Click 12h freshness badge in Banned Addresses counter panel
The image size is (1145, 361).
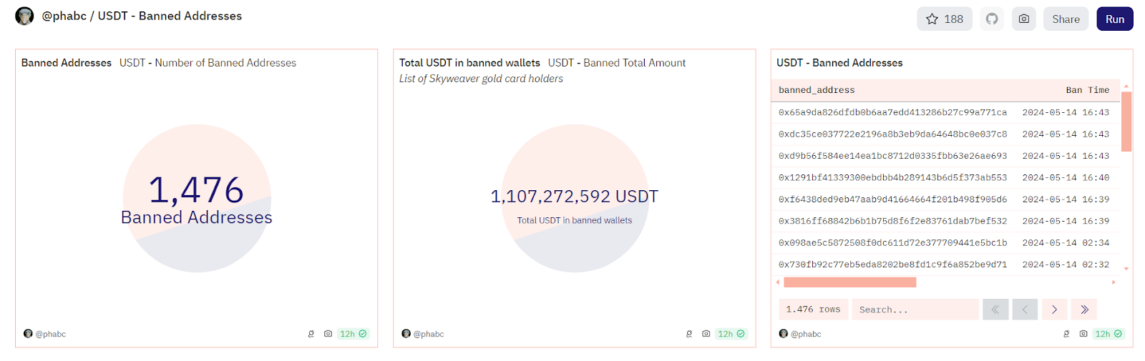coord(353,334)
